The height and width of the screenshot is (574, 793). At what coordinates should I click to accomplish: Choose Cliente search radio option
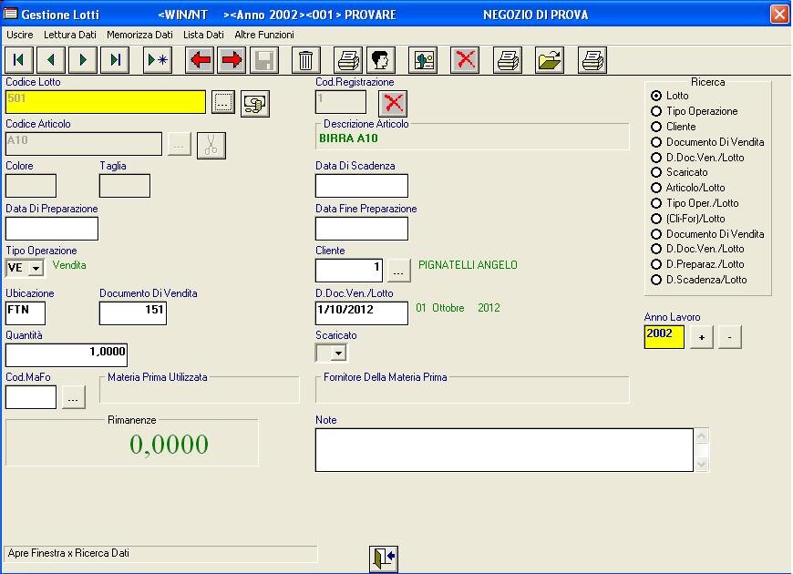point(656,127)
